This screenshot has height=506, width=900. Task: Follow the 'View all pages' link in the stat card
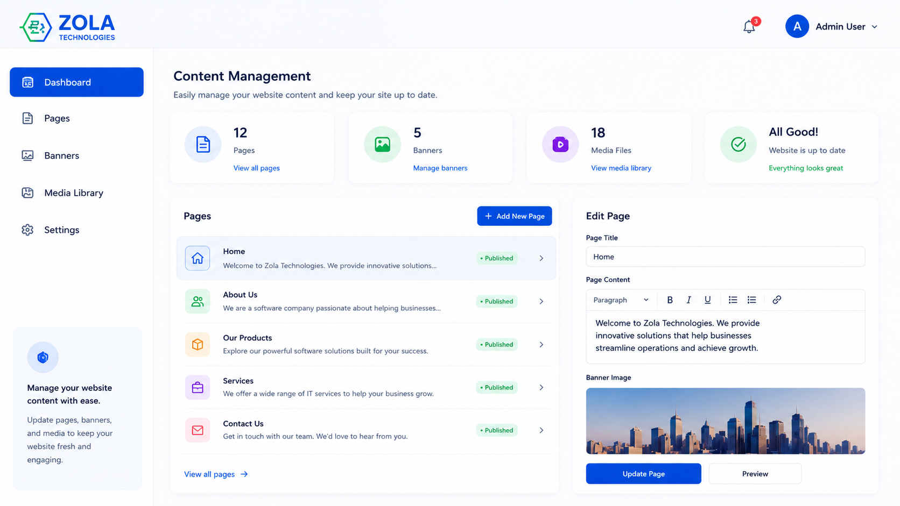(x=256, y=168)
